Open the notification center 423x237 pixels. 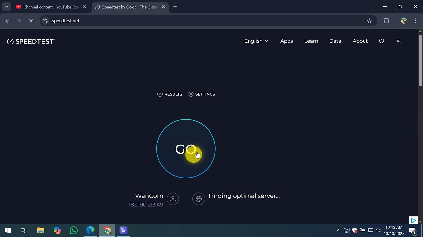coord(413,230)
